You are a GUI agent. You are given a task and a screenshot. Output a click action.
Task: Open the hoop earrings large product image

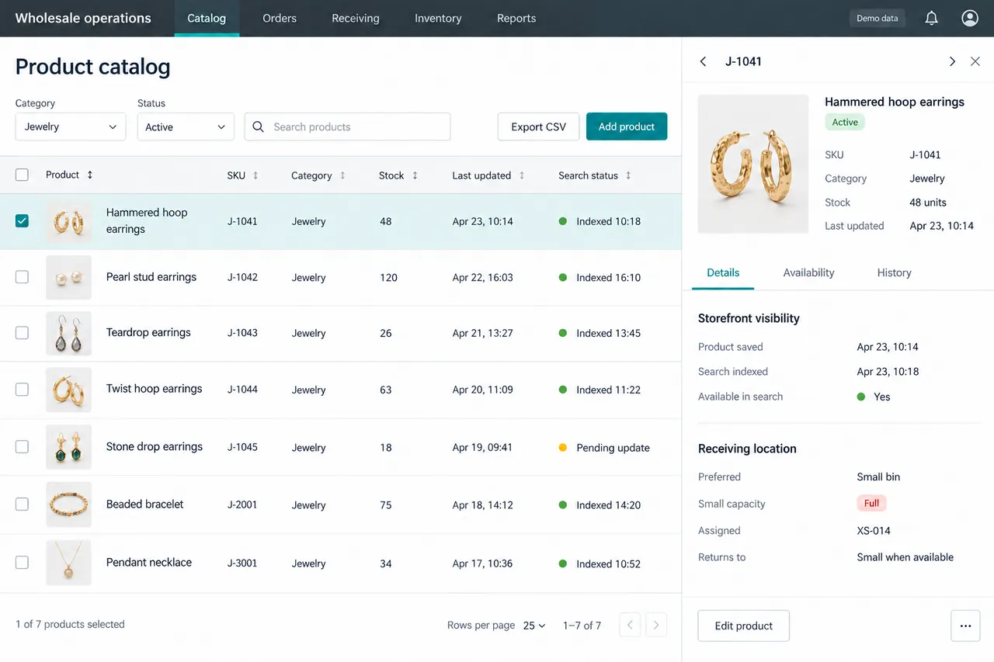(x=753, y=164)
